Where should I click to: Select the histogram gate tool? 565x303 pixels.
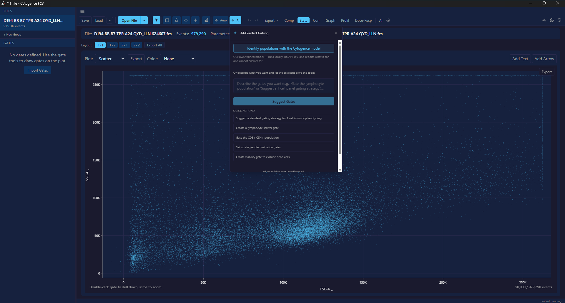[206, 20]
